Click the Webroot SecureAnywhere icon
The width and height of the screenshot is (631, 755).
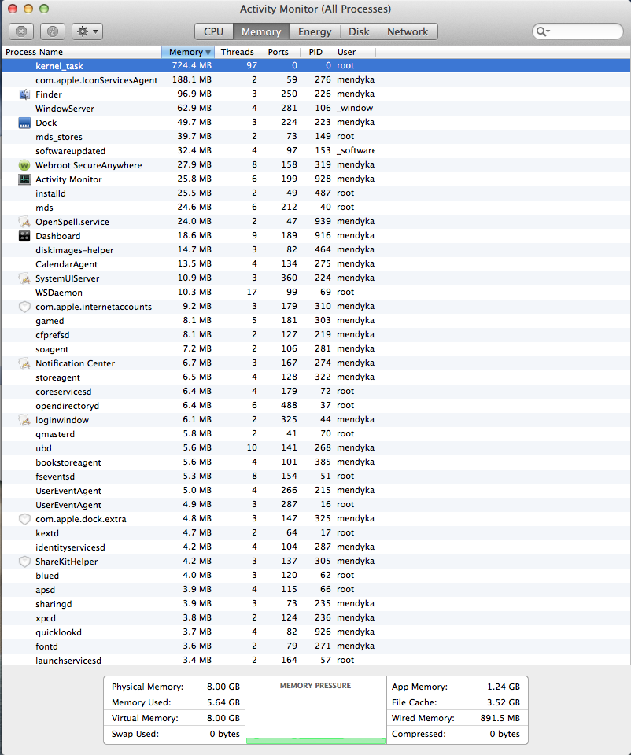pos(24,165)
